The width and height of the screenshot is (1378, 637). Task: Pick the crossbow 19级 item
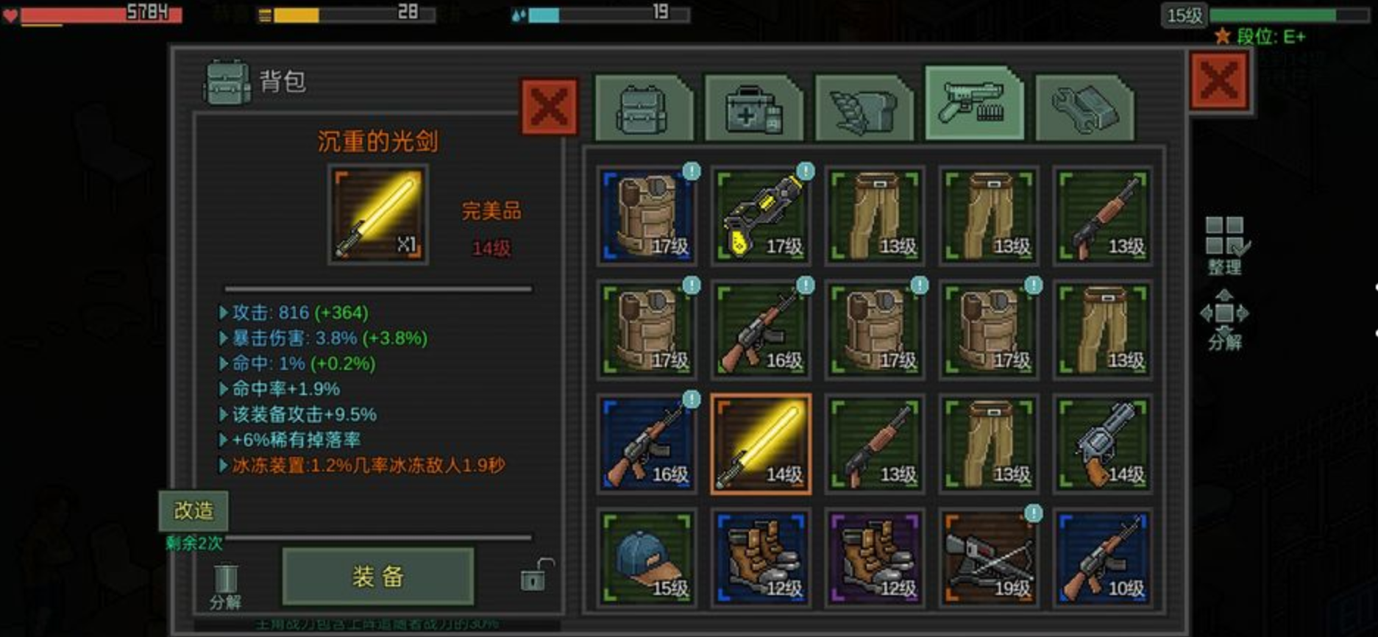(989, 557)
